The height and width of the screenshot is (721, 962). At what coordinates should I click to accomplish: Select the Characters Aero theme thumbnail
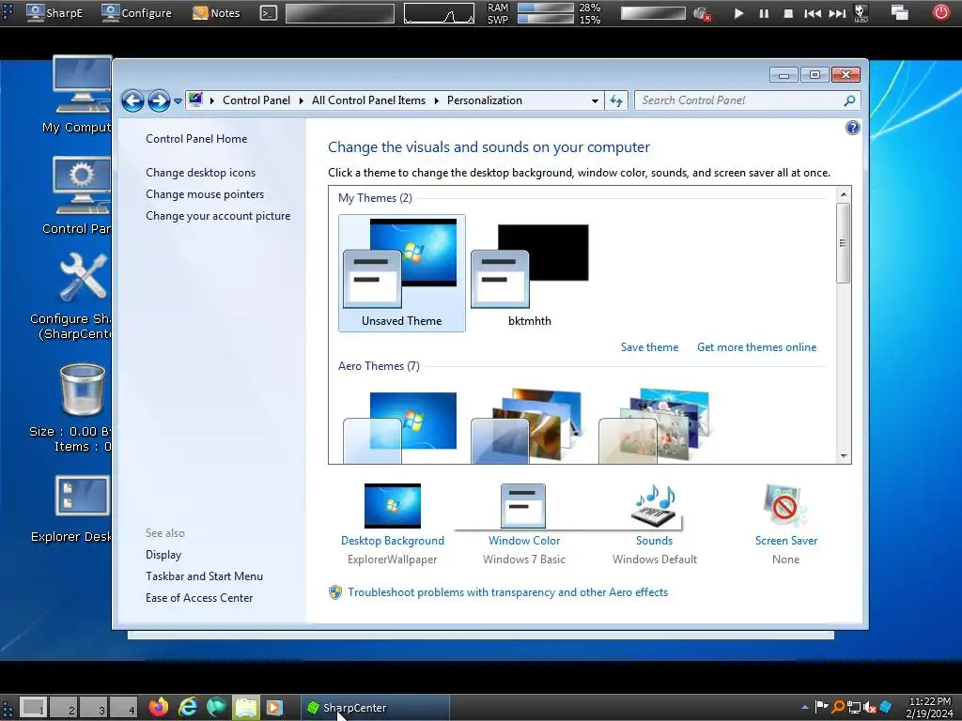[x=655, y=425]
